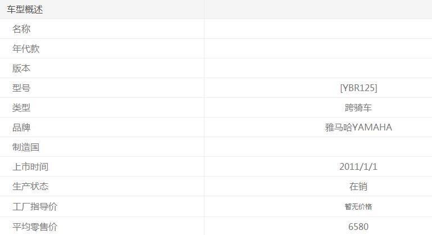This screenshot has width=432, height=235.
Task: Click the 年代款 row label
Action: coord(26,49)
